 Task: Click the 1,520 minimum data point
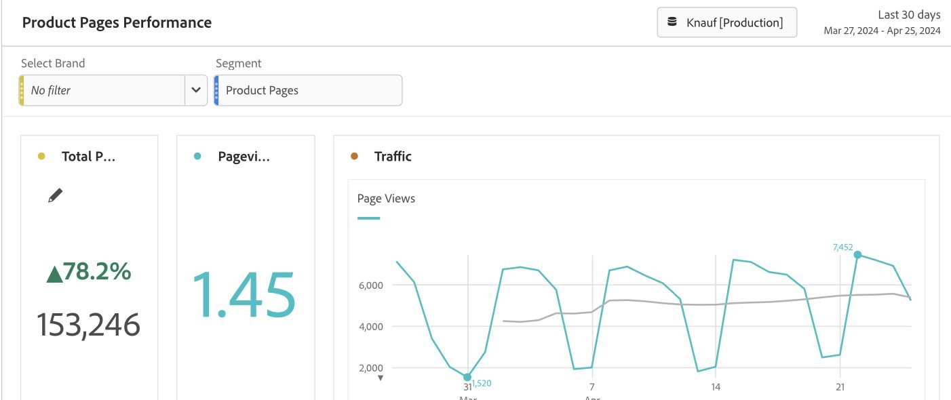(x=467, y=377)
